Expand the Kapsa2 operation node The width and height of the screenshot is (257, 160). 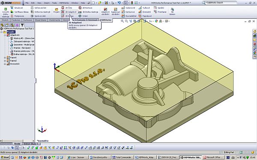tap(5, 61)
